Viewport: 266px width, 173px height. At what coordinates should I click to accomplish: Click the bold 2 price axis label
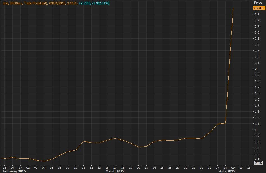click(256, 69)
